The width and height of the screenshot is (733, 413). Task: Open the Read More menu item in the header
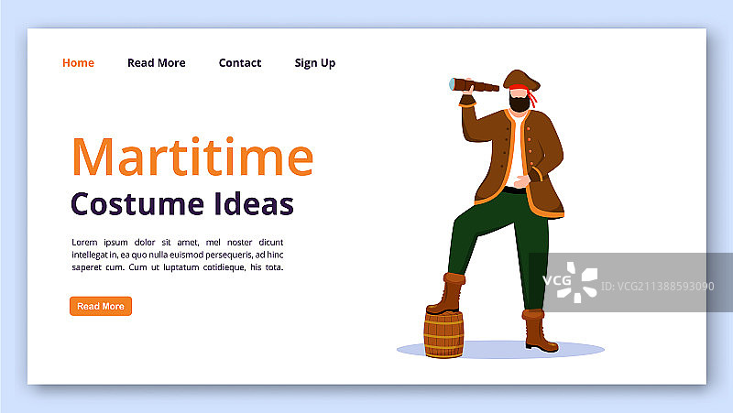pos(156,63)
